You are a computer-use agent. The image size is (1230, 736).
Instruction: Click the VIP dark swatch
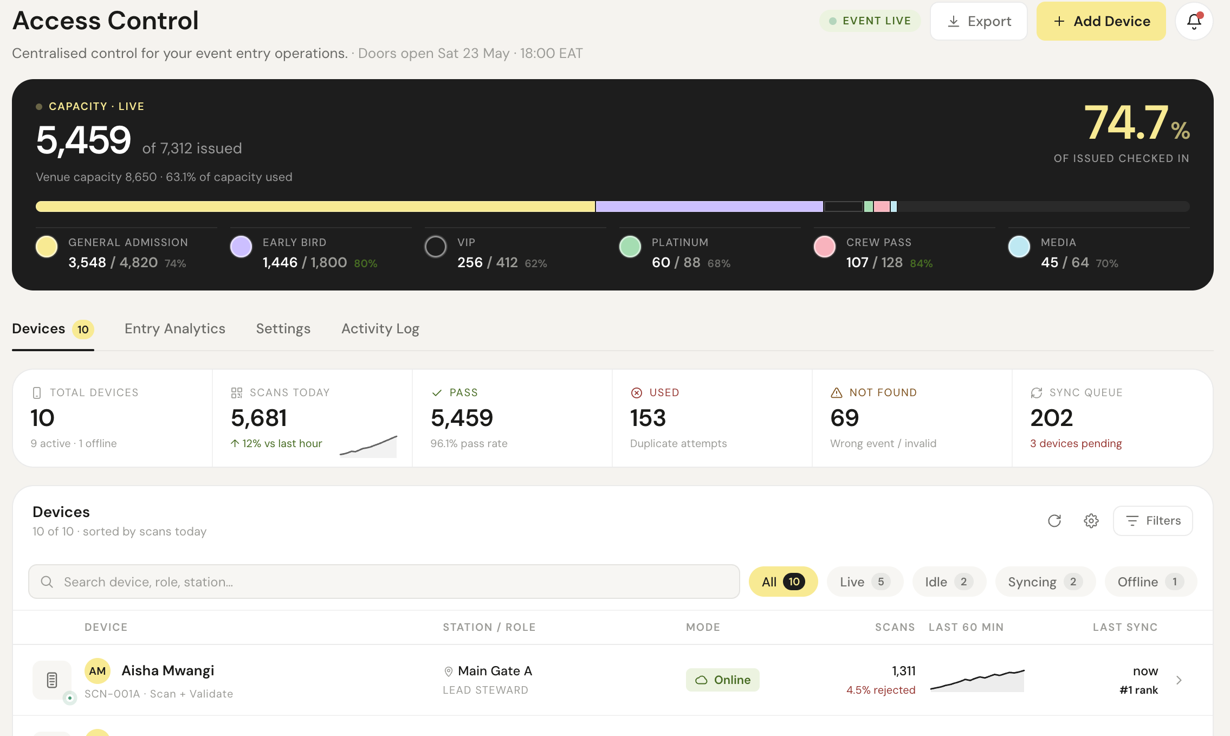coord(436,247)
